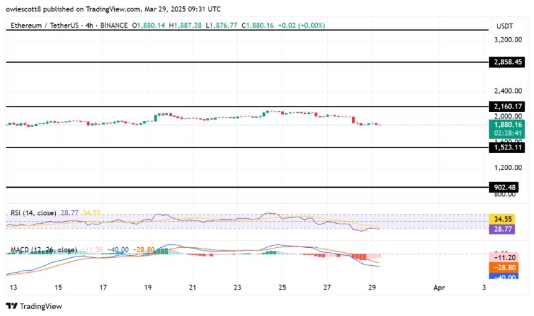Click the BINANCE exchange label in title
This screenshot has width=534, height=316.
pos(114,25)
